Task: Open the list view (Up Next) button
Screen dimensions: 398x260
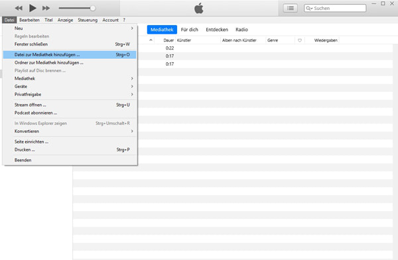Action: pyautogui.click(x=291, y=8)
